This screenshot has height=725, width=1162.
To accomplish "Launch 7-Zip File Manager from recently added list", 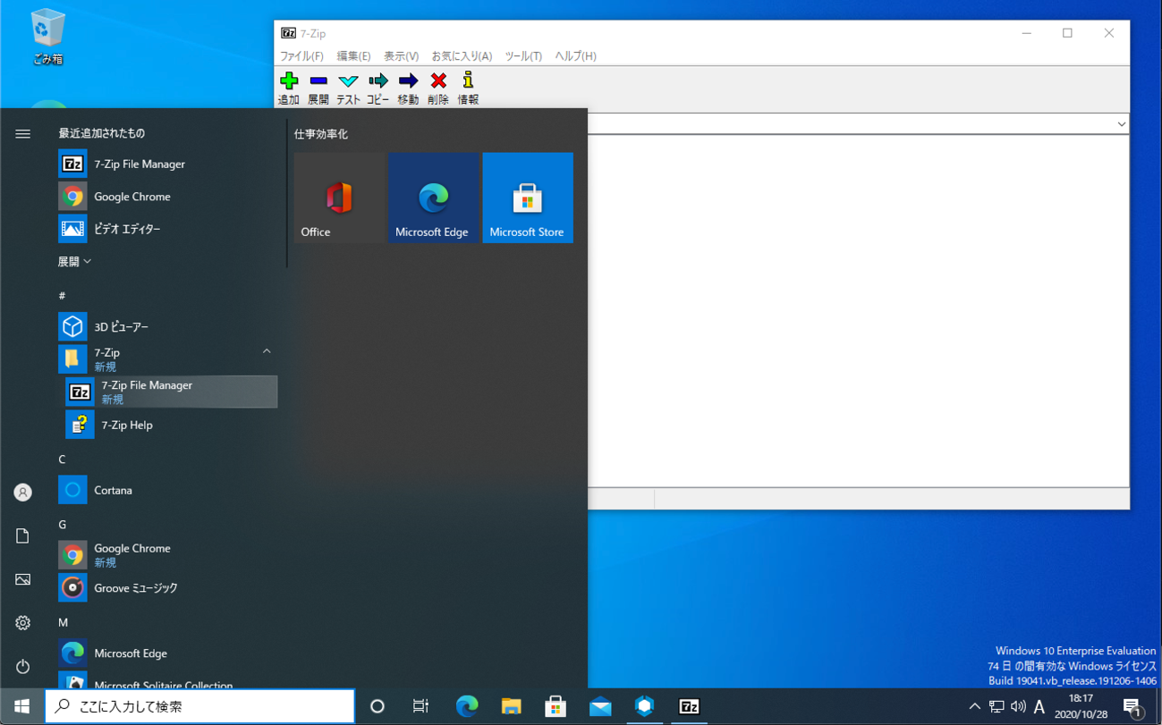I will 167,164.
